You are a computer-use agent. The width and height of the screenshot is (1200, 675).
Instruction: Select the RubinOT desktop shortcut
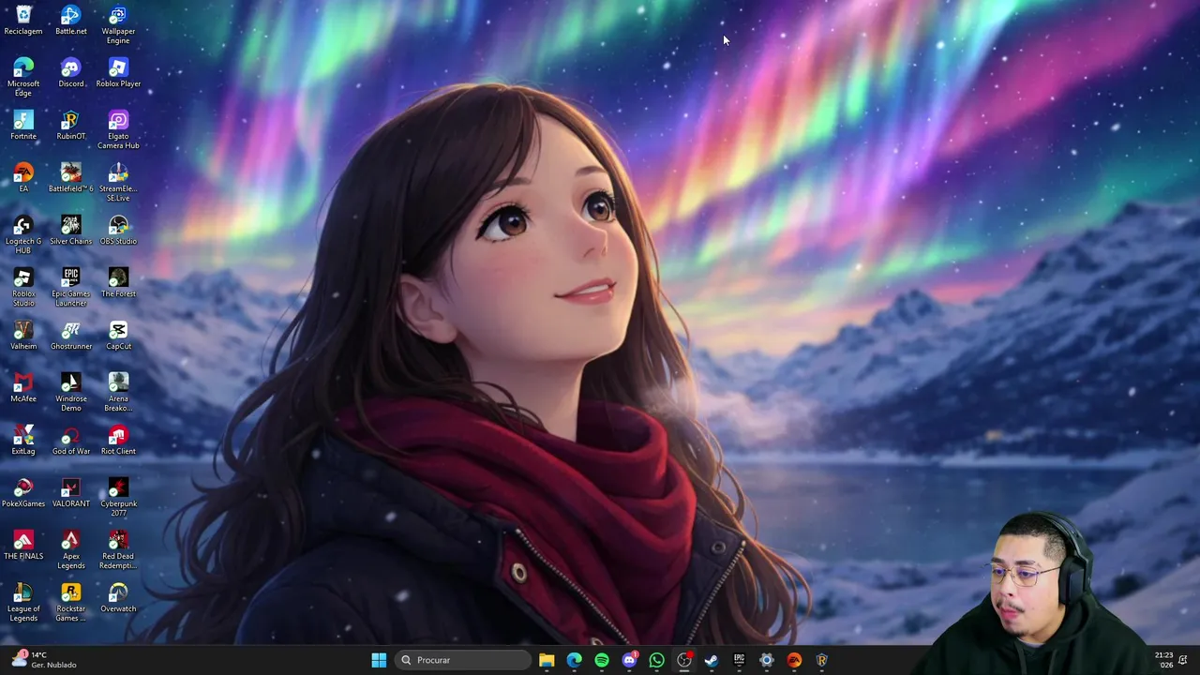[70, 126]
